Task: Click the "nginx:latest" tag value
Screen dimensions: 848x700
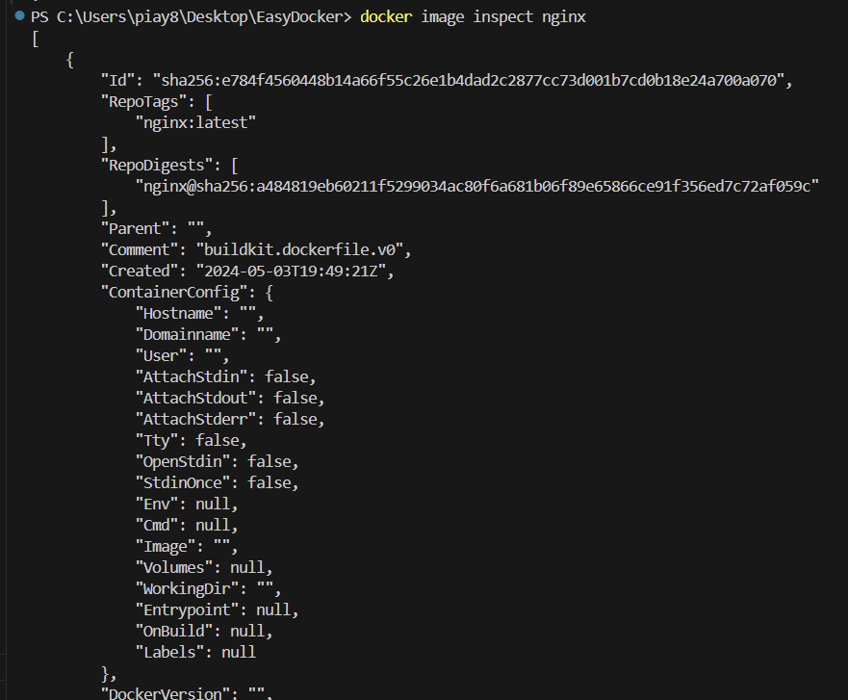Action: point(195,123)
